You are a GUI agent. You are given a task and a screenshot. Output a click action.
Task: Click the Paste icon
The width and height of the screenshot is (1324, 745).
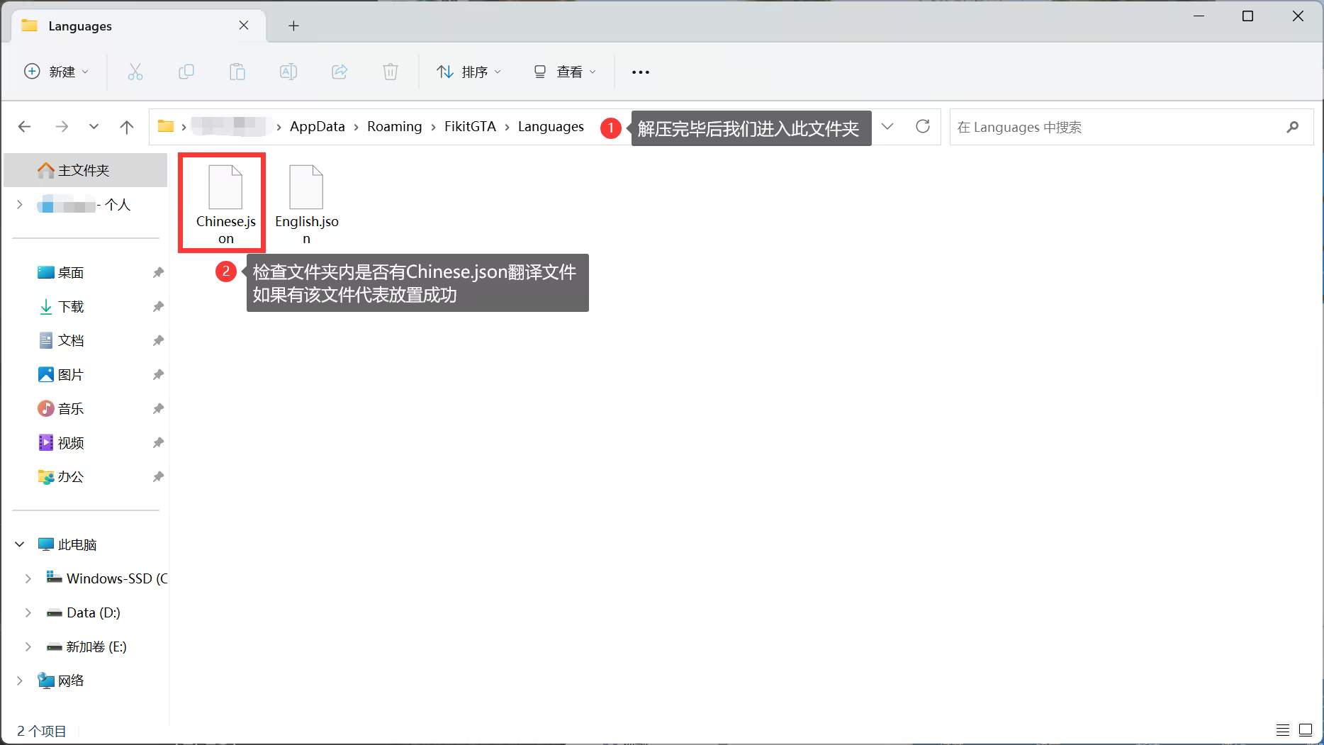coord(237,72)
